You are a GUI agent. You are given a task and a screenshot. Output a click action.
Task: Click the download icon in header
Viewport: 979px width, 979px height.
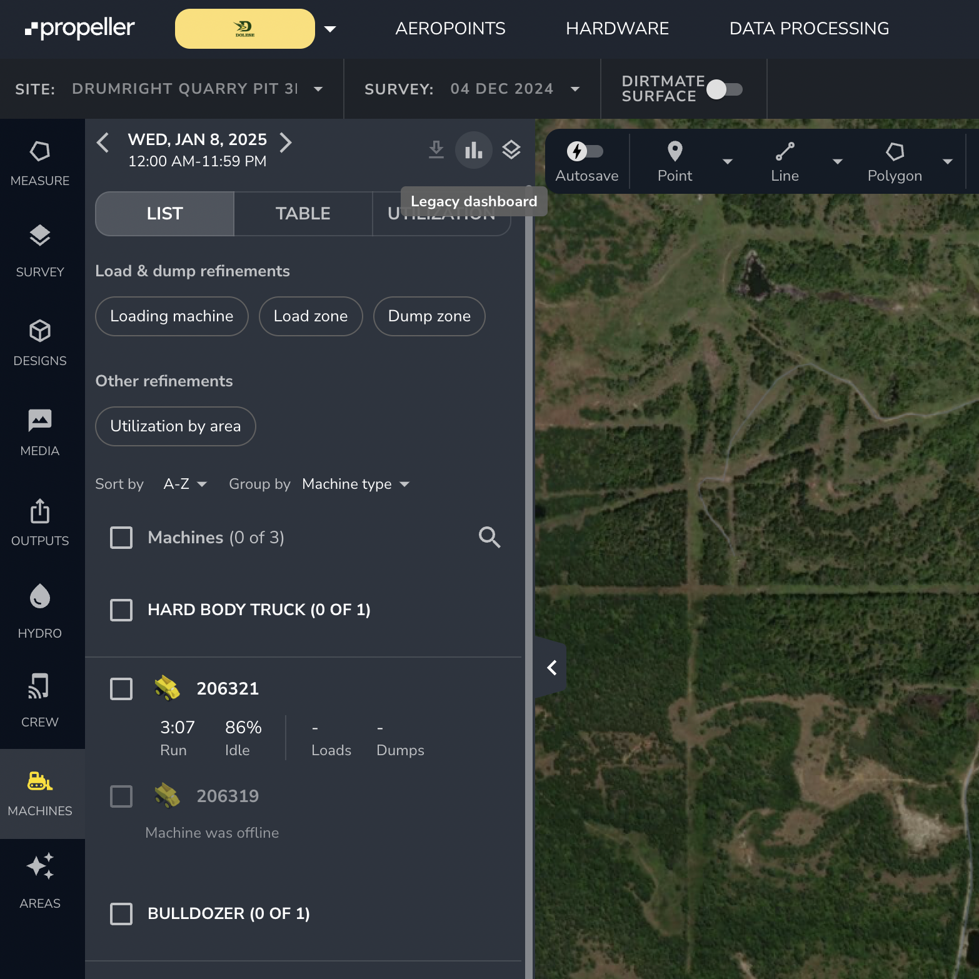[436, 150]
